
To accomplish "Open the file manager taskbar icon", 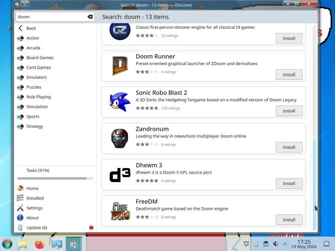I will point(23,244).
